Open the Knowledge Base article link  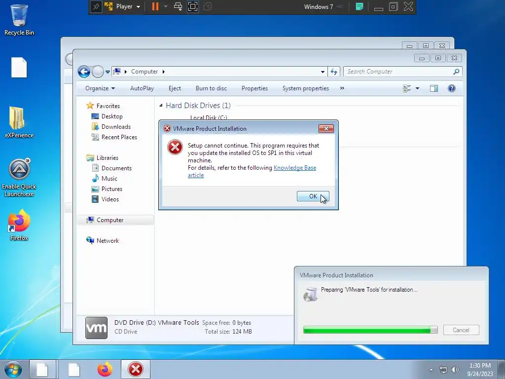click(295, 168)
